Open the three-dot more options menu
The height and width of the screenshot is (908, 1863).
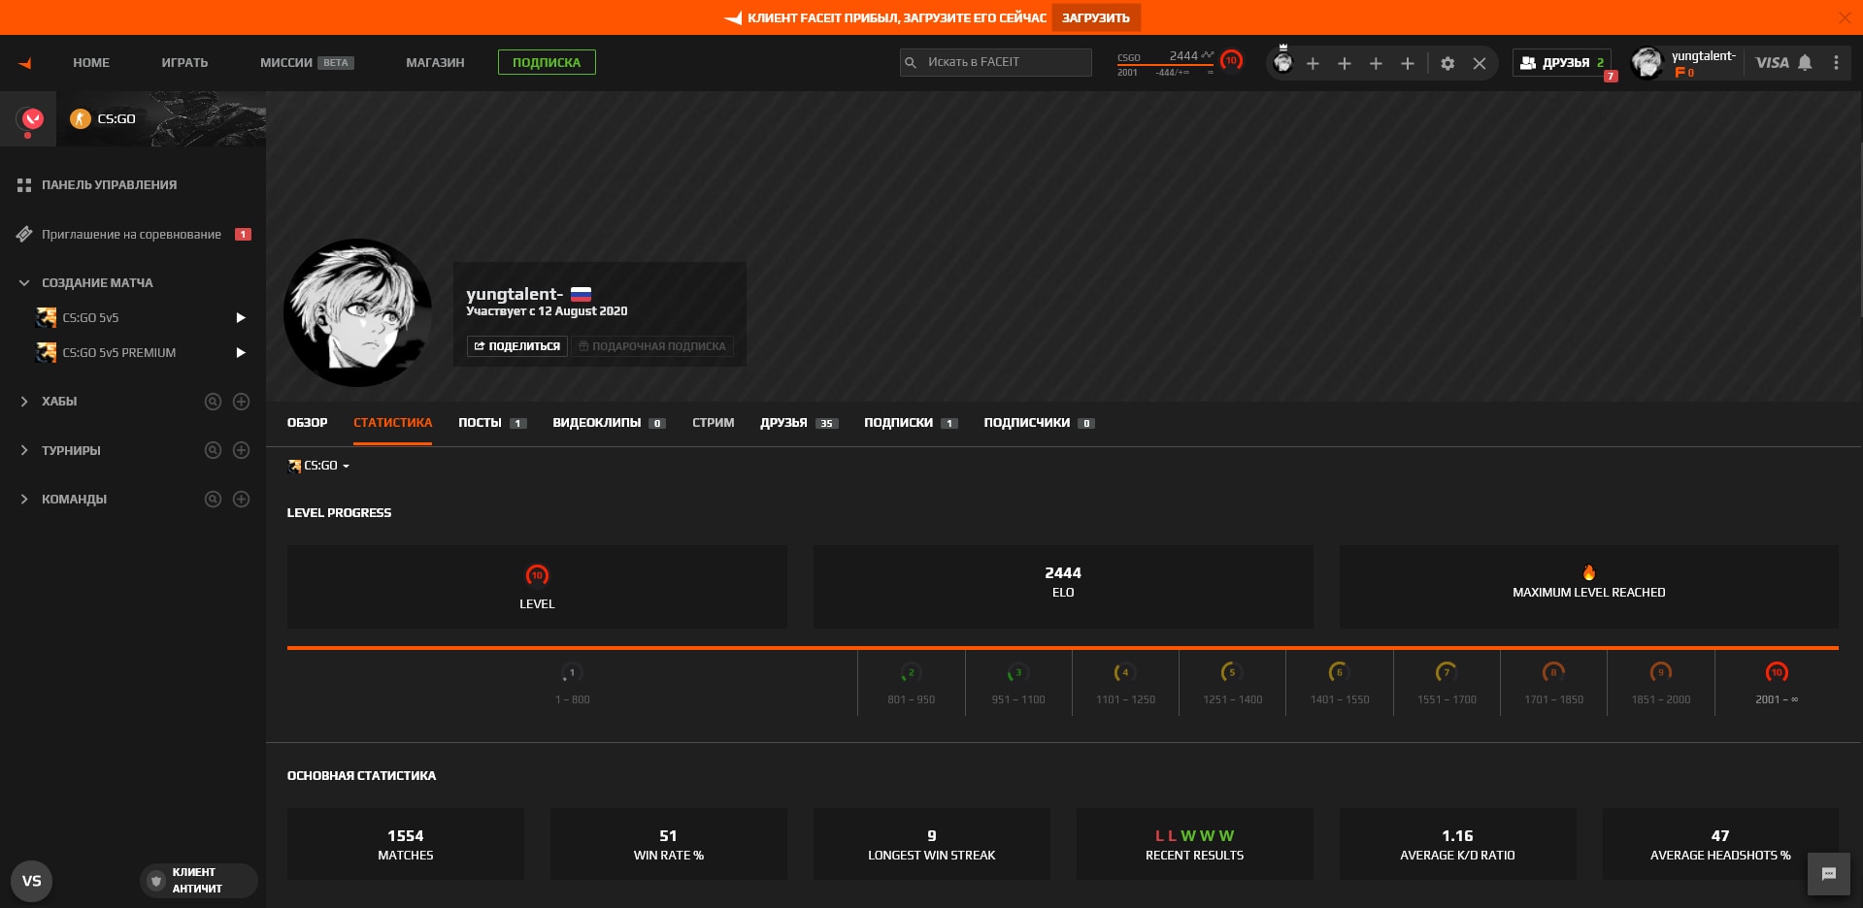pos(1836,63)
